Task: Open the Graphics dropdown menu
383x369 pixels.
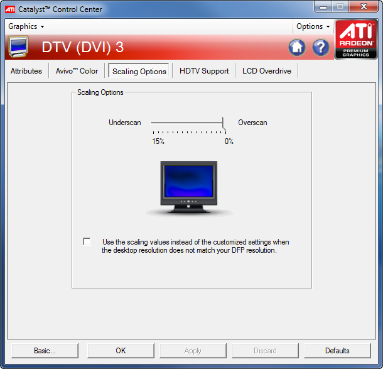Action: [x=26, y=26]
